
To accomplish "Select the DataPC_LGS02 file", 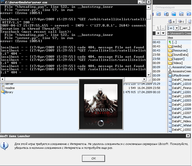I will point(180,130).
